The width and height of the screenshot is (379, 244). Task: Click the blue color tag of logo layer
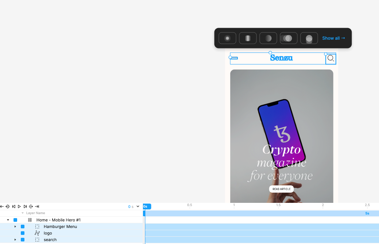23,233
